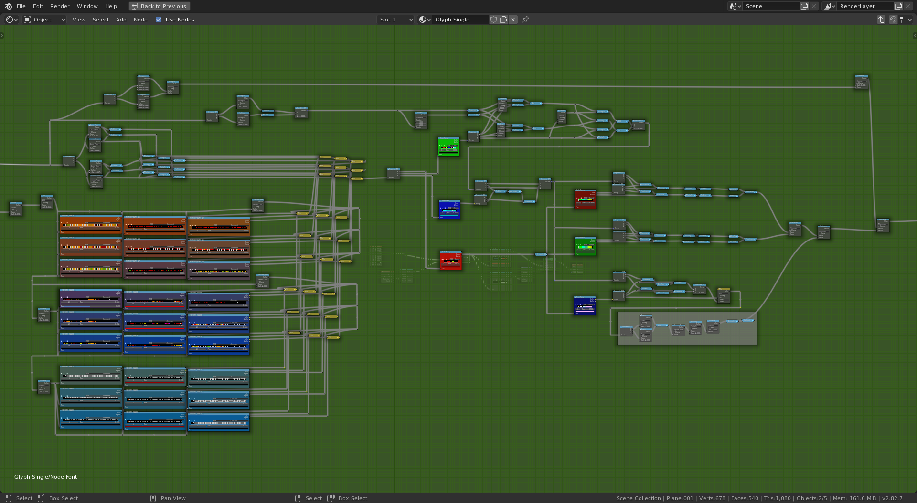This screenshot has width=917, height=503.
Task: Toggle the fake user shield icon
Action: [x=494, y=20]
